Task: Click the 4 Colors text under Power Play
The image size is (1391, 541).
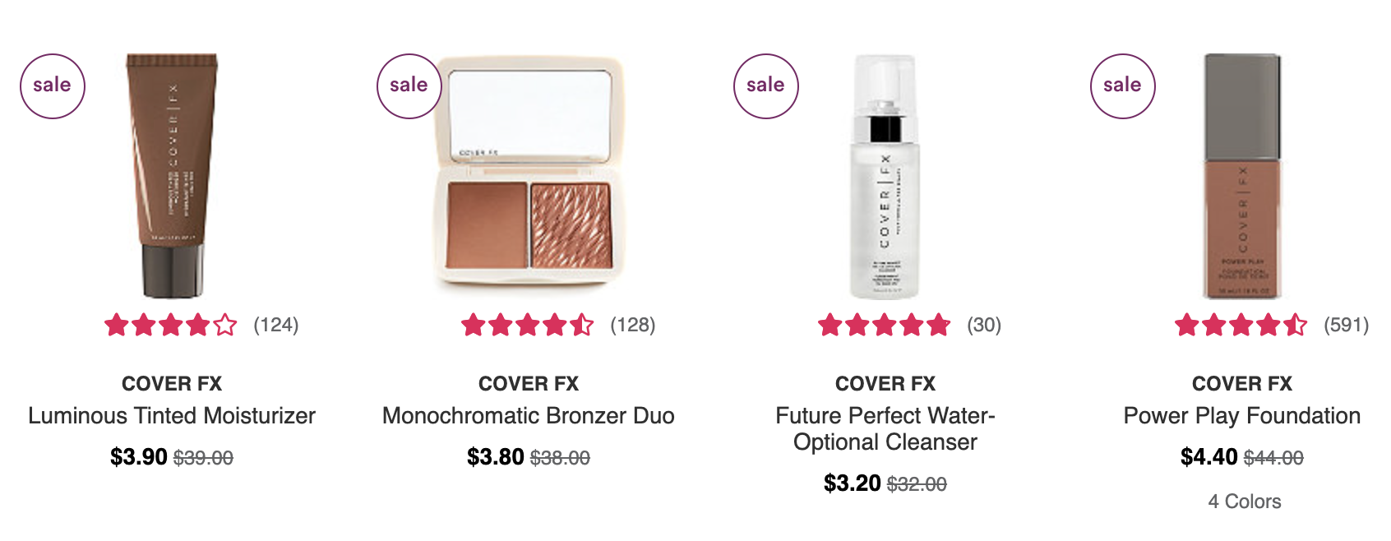Action: click(x=1245, y=502)
